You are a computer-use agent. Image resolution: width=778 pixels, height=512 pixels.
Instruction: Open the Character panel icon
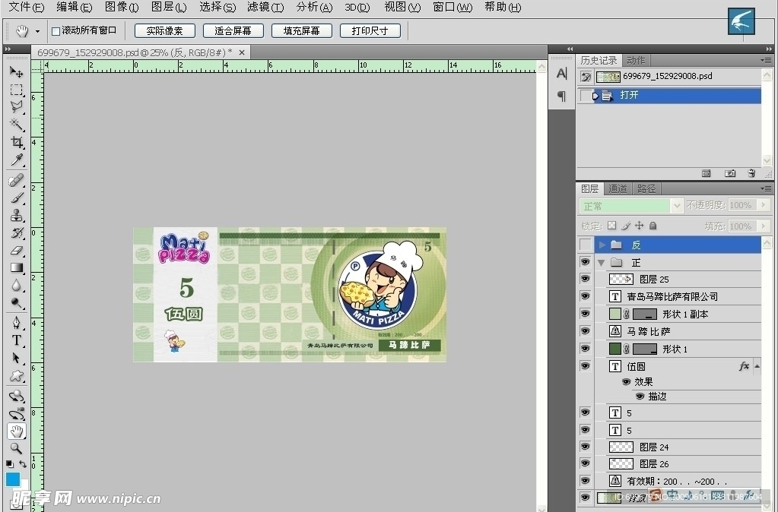click(x=561, y=74)
